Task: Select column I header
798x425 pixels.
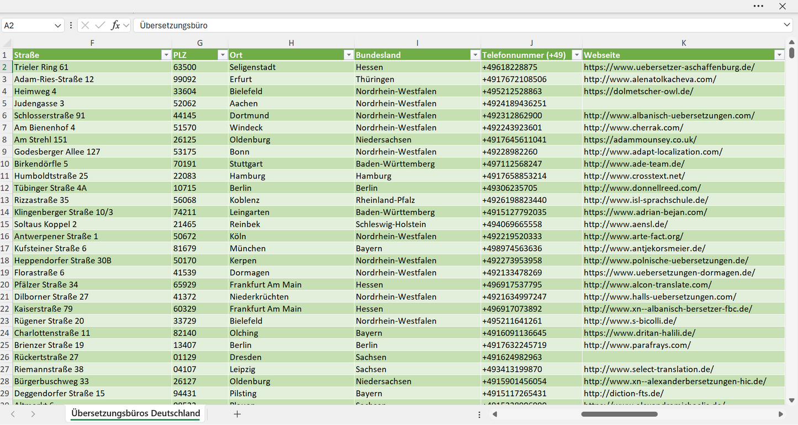Action: [418, 43]
